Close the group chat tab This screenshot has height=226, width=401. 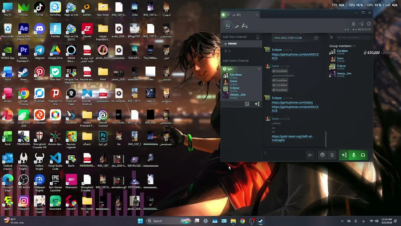257,14
